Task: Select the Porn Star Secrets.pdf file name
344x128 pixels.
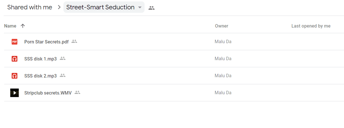Action: click(46, 42)
